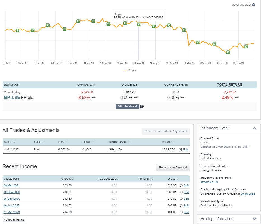The width and height of the screenshot is (261, 224).
Task: Open comment icon for 26 Mar 2021 dividend
Action: pos(181,185)
